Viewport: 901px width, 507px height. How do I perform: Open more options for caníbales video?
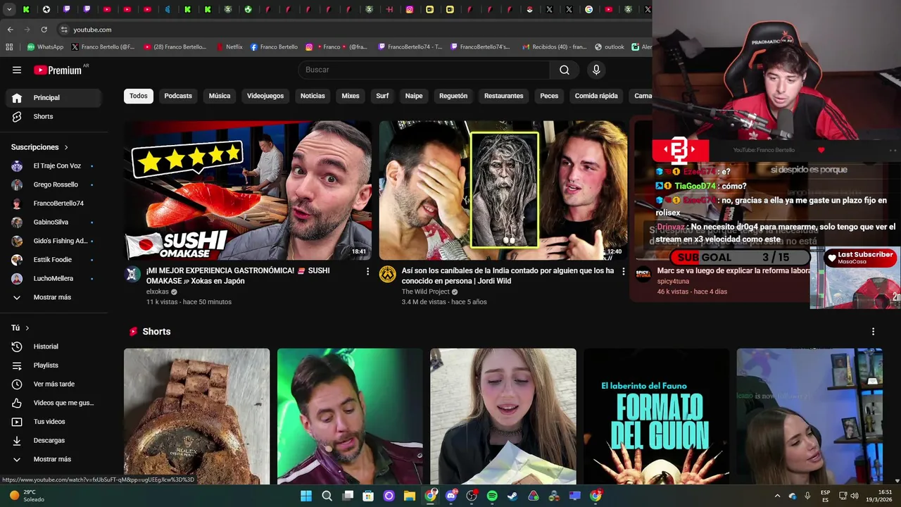point(623,271)
